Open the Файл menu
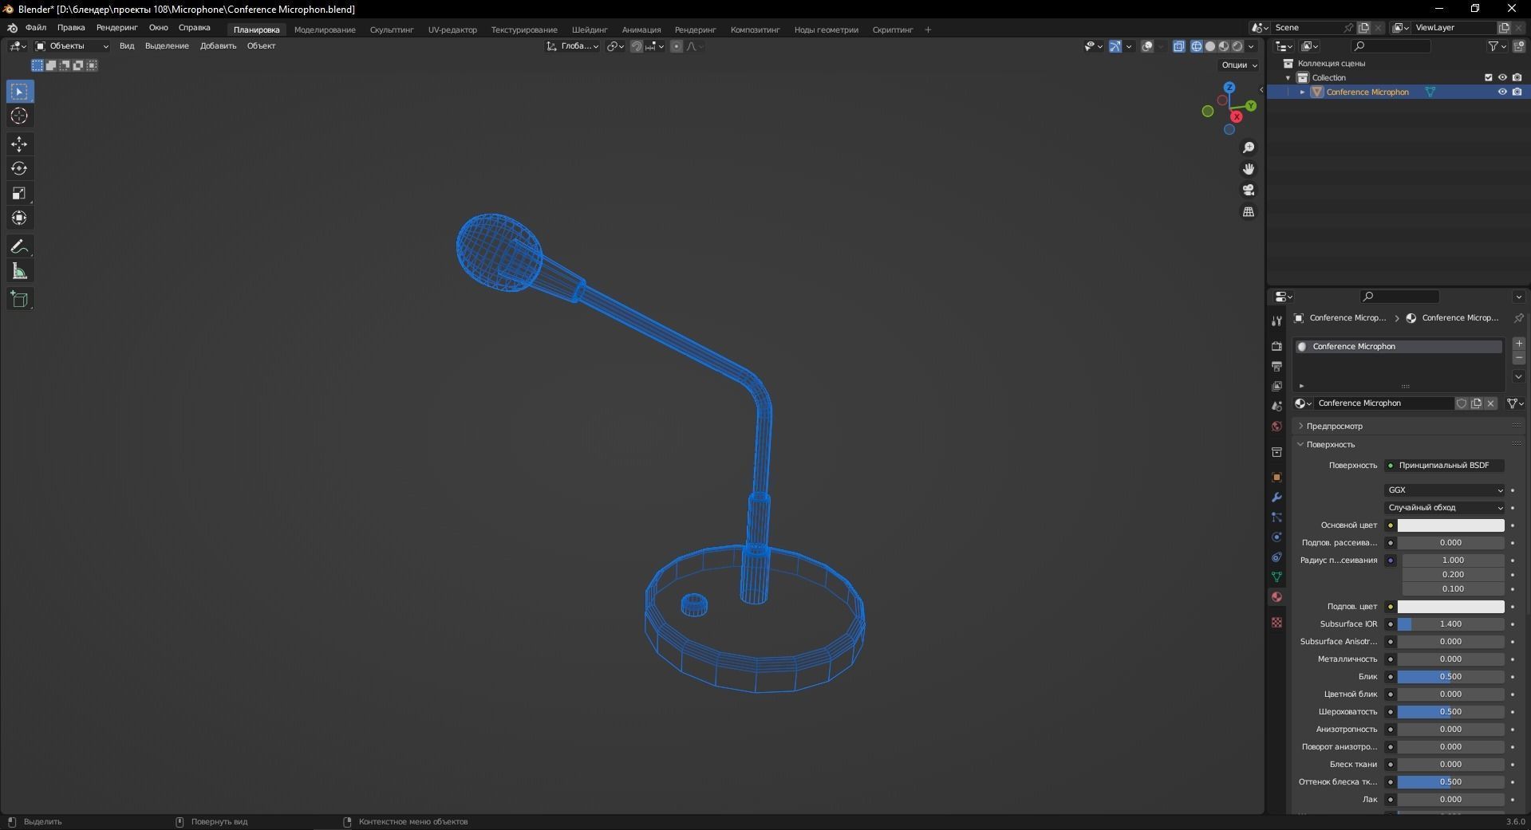The height and width of the screenshot is (830, 1531). click(x=36, y=28)
